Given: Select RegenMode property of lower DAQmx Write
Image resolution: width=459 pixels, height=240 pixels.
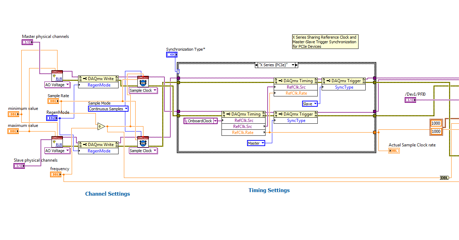Looking at the screenshot, I should [x=98, y=151].
